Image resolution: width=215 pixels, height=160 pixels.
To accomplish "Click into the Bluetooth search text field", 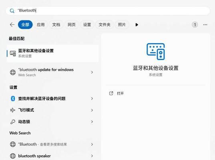I will point(108,11).
